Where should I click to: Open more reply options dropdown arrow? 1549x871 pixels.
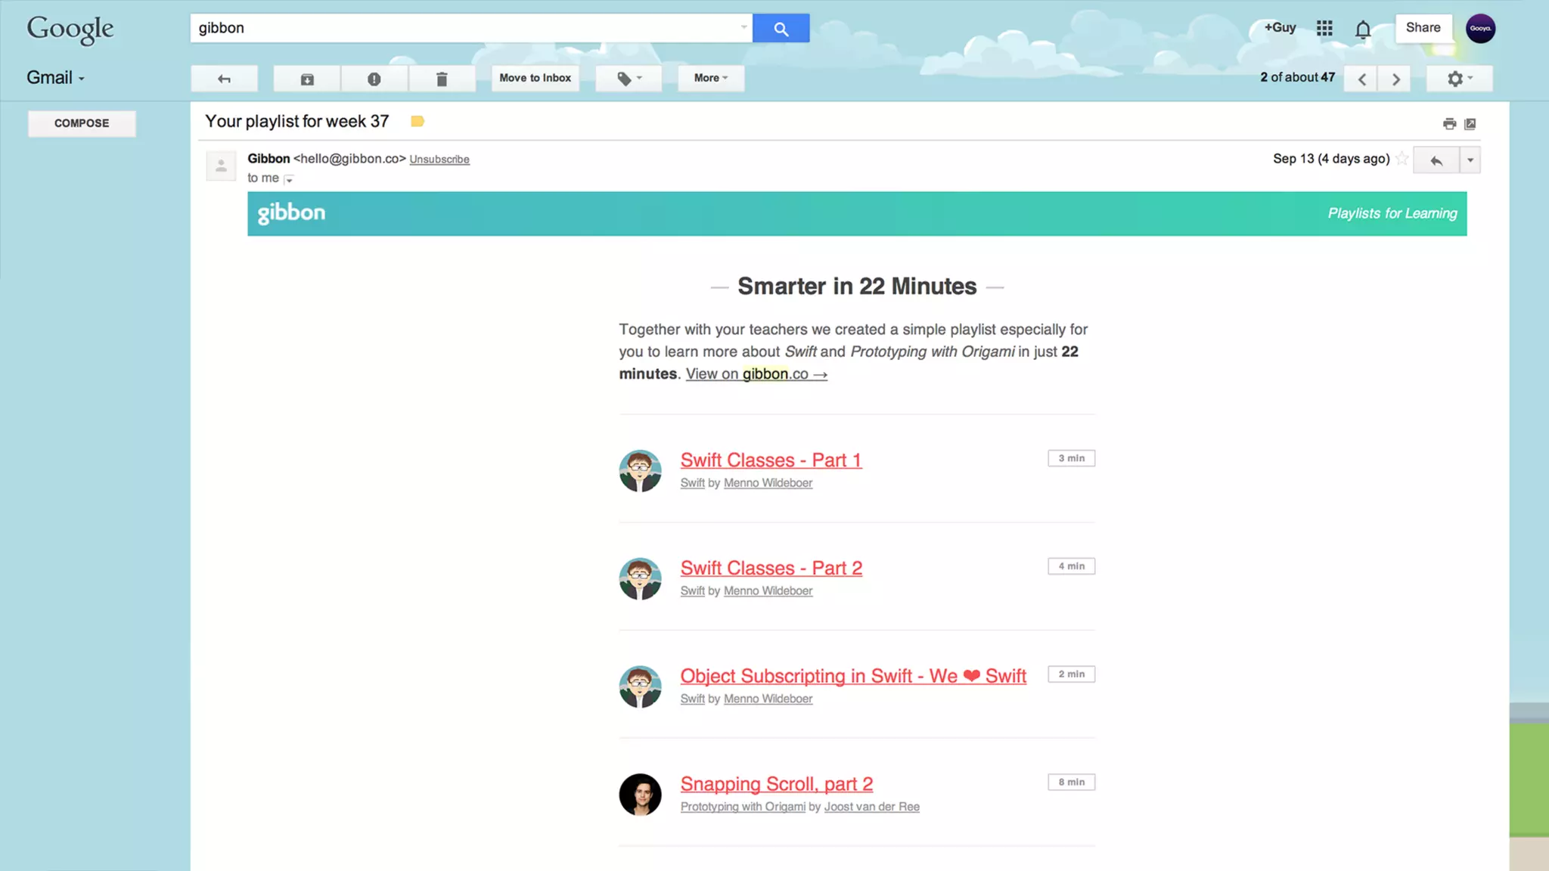(1470, 160)
